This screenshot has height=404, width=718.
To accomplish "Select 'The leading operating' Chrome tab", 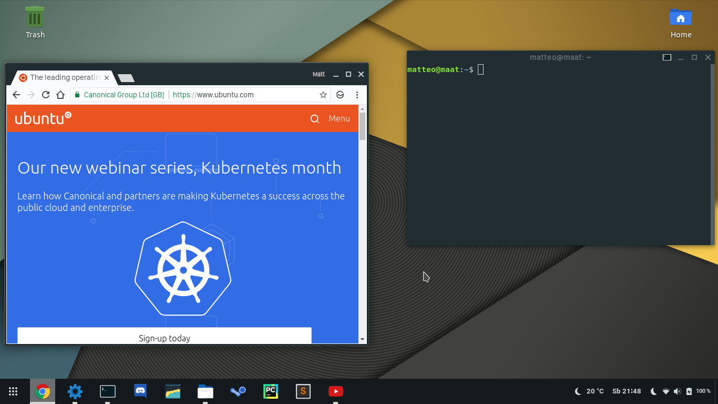I will coord(63,77).
